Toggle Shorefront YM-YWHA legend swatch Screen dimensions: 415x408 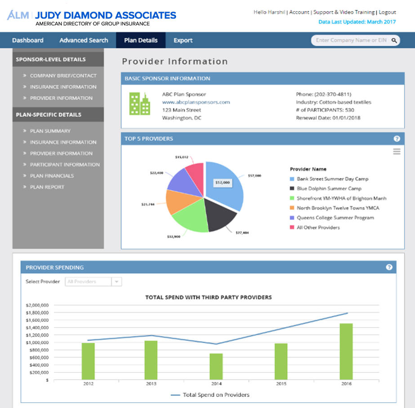(292, 198)
